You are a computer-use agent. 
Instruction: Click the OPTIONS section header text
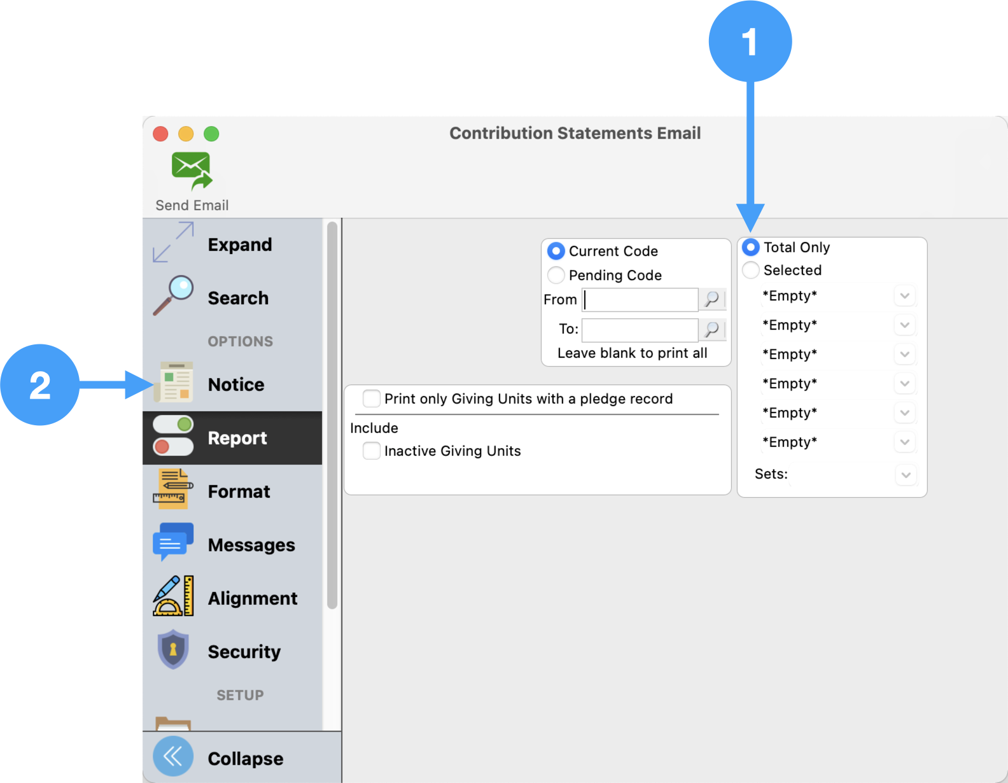(241, 341)
